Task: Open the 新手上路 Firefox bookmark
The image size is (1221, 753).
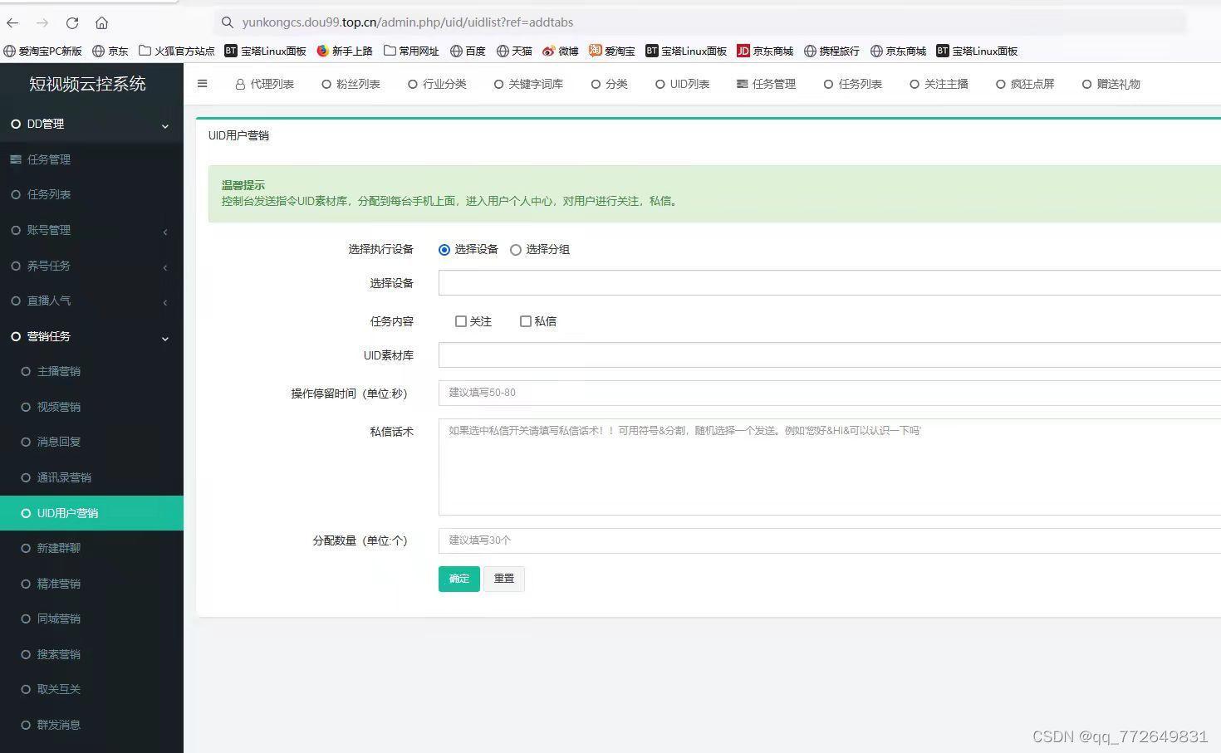Action: tap(345, 51)
